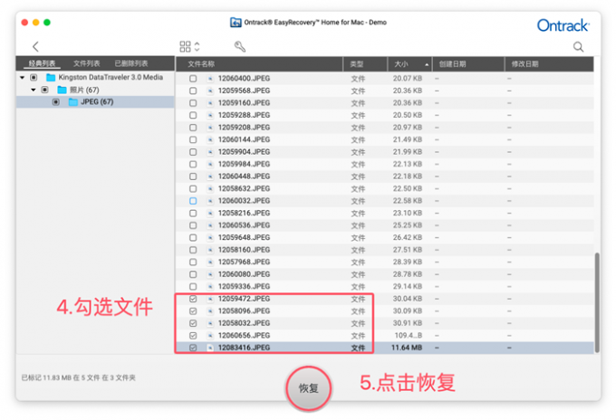This screenshot has height=420, width=616.
Task: Toggle sort order on 大小 column arrow
Action: [427, 64]
